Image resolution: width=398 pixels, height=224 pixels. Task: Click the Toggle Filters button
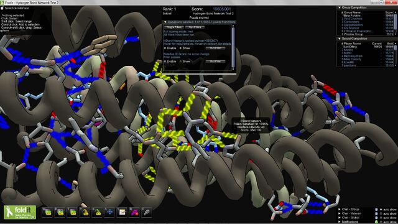tap(174, 27)
